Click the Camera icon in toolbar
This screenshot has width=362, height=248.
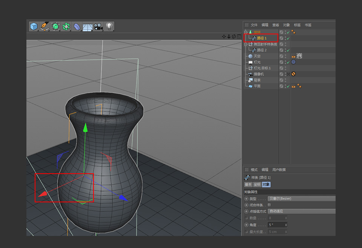[x=98, y=26]
